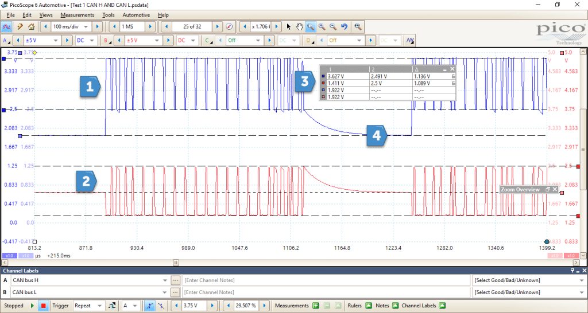Screen dimensions: 588x313
Task: Select the arrow pointer tool
Action: [x=288, y=26]
